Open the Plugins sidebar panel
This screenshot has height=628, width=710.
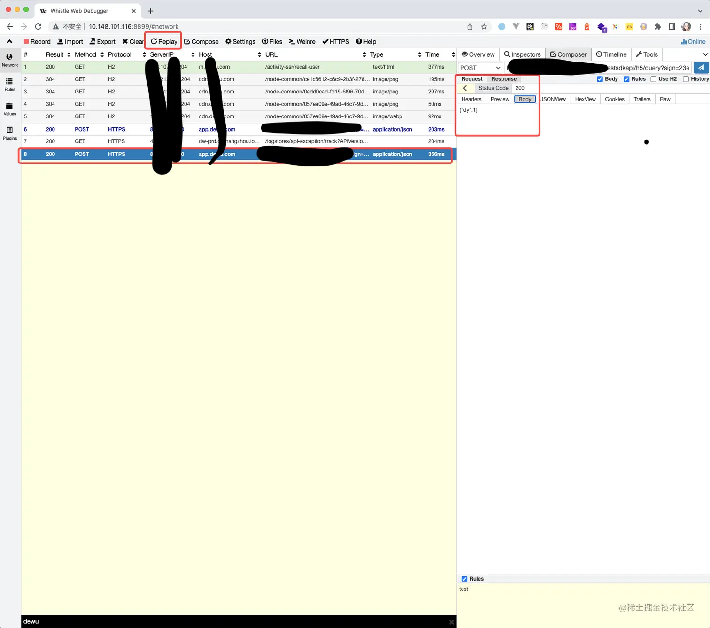coord(9,133)
